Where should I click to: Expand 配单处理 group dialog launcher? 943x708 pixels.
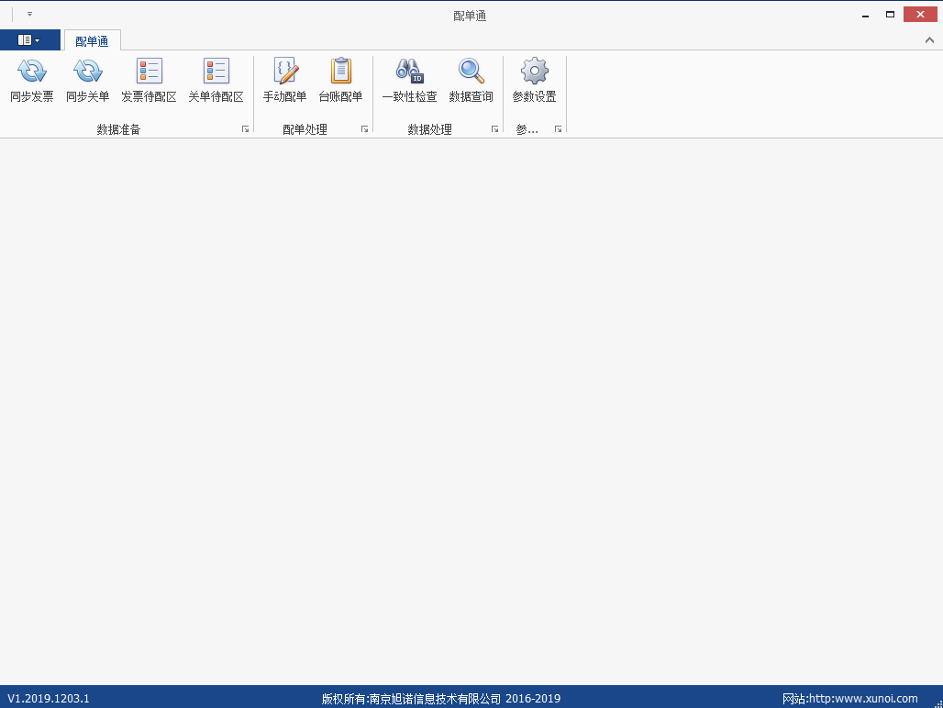click(x=364, y=129)
